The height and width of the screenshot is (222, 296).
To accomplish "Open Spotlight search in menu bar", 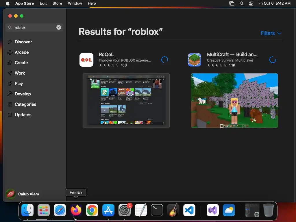I will click(x=242, y=3).
